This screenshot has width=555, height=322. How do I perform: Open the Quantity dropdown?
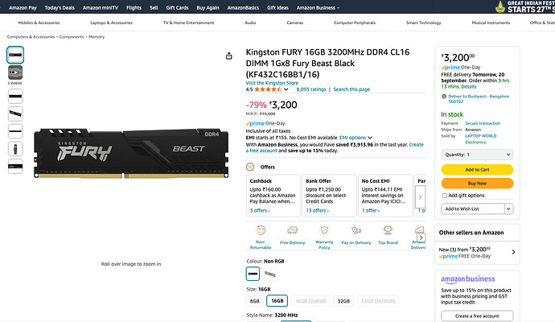pos(477,155)
